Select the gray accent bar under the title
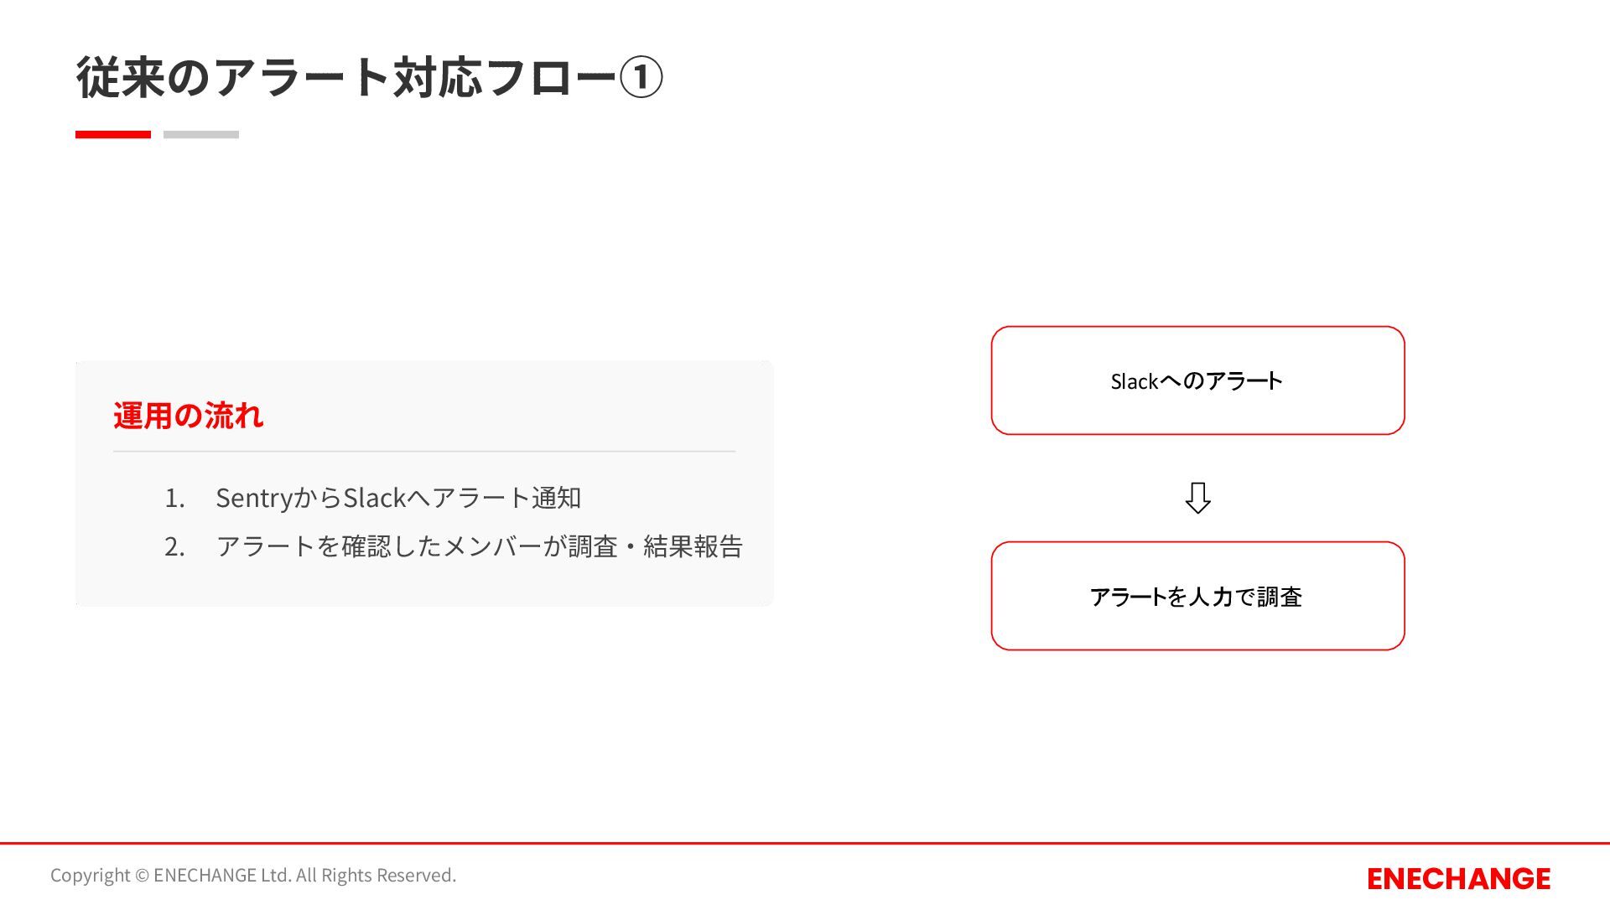1610x905 pixels. pos(201,134)
